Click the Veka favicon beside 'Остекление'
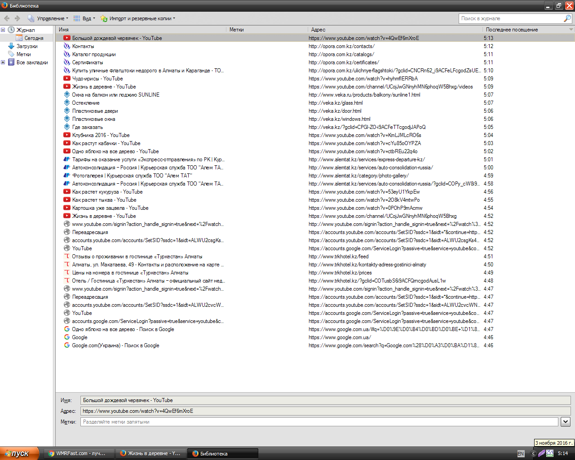 click(67, 103)
